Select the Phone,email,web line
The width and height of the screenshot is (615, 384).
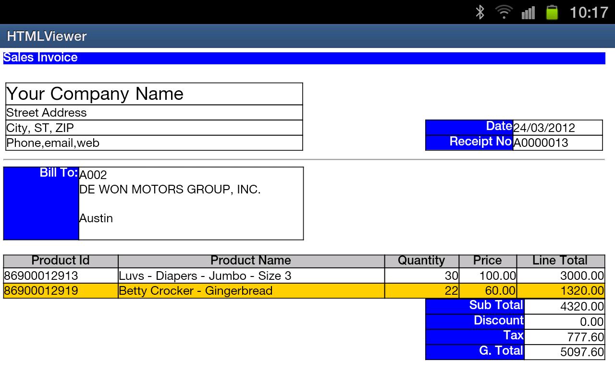click(53, 143)
